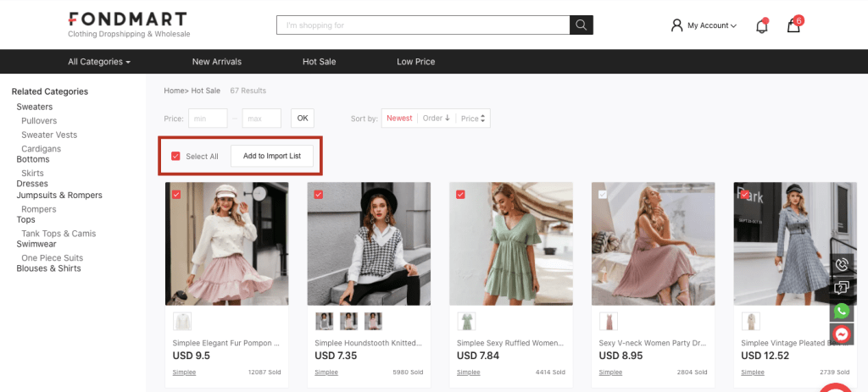The width and height of the screenshot is (868, 392).
Task: Click the USD 7.35 price text
Action: pos(336,356)
